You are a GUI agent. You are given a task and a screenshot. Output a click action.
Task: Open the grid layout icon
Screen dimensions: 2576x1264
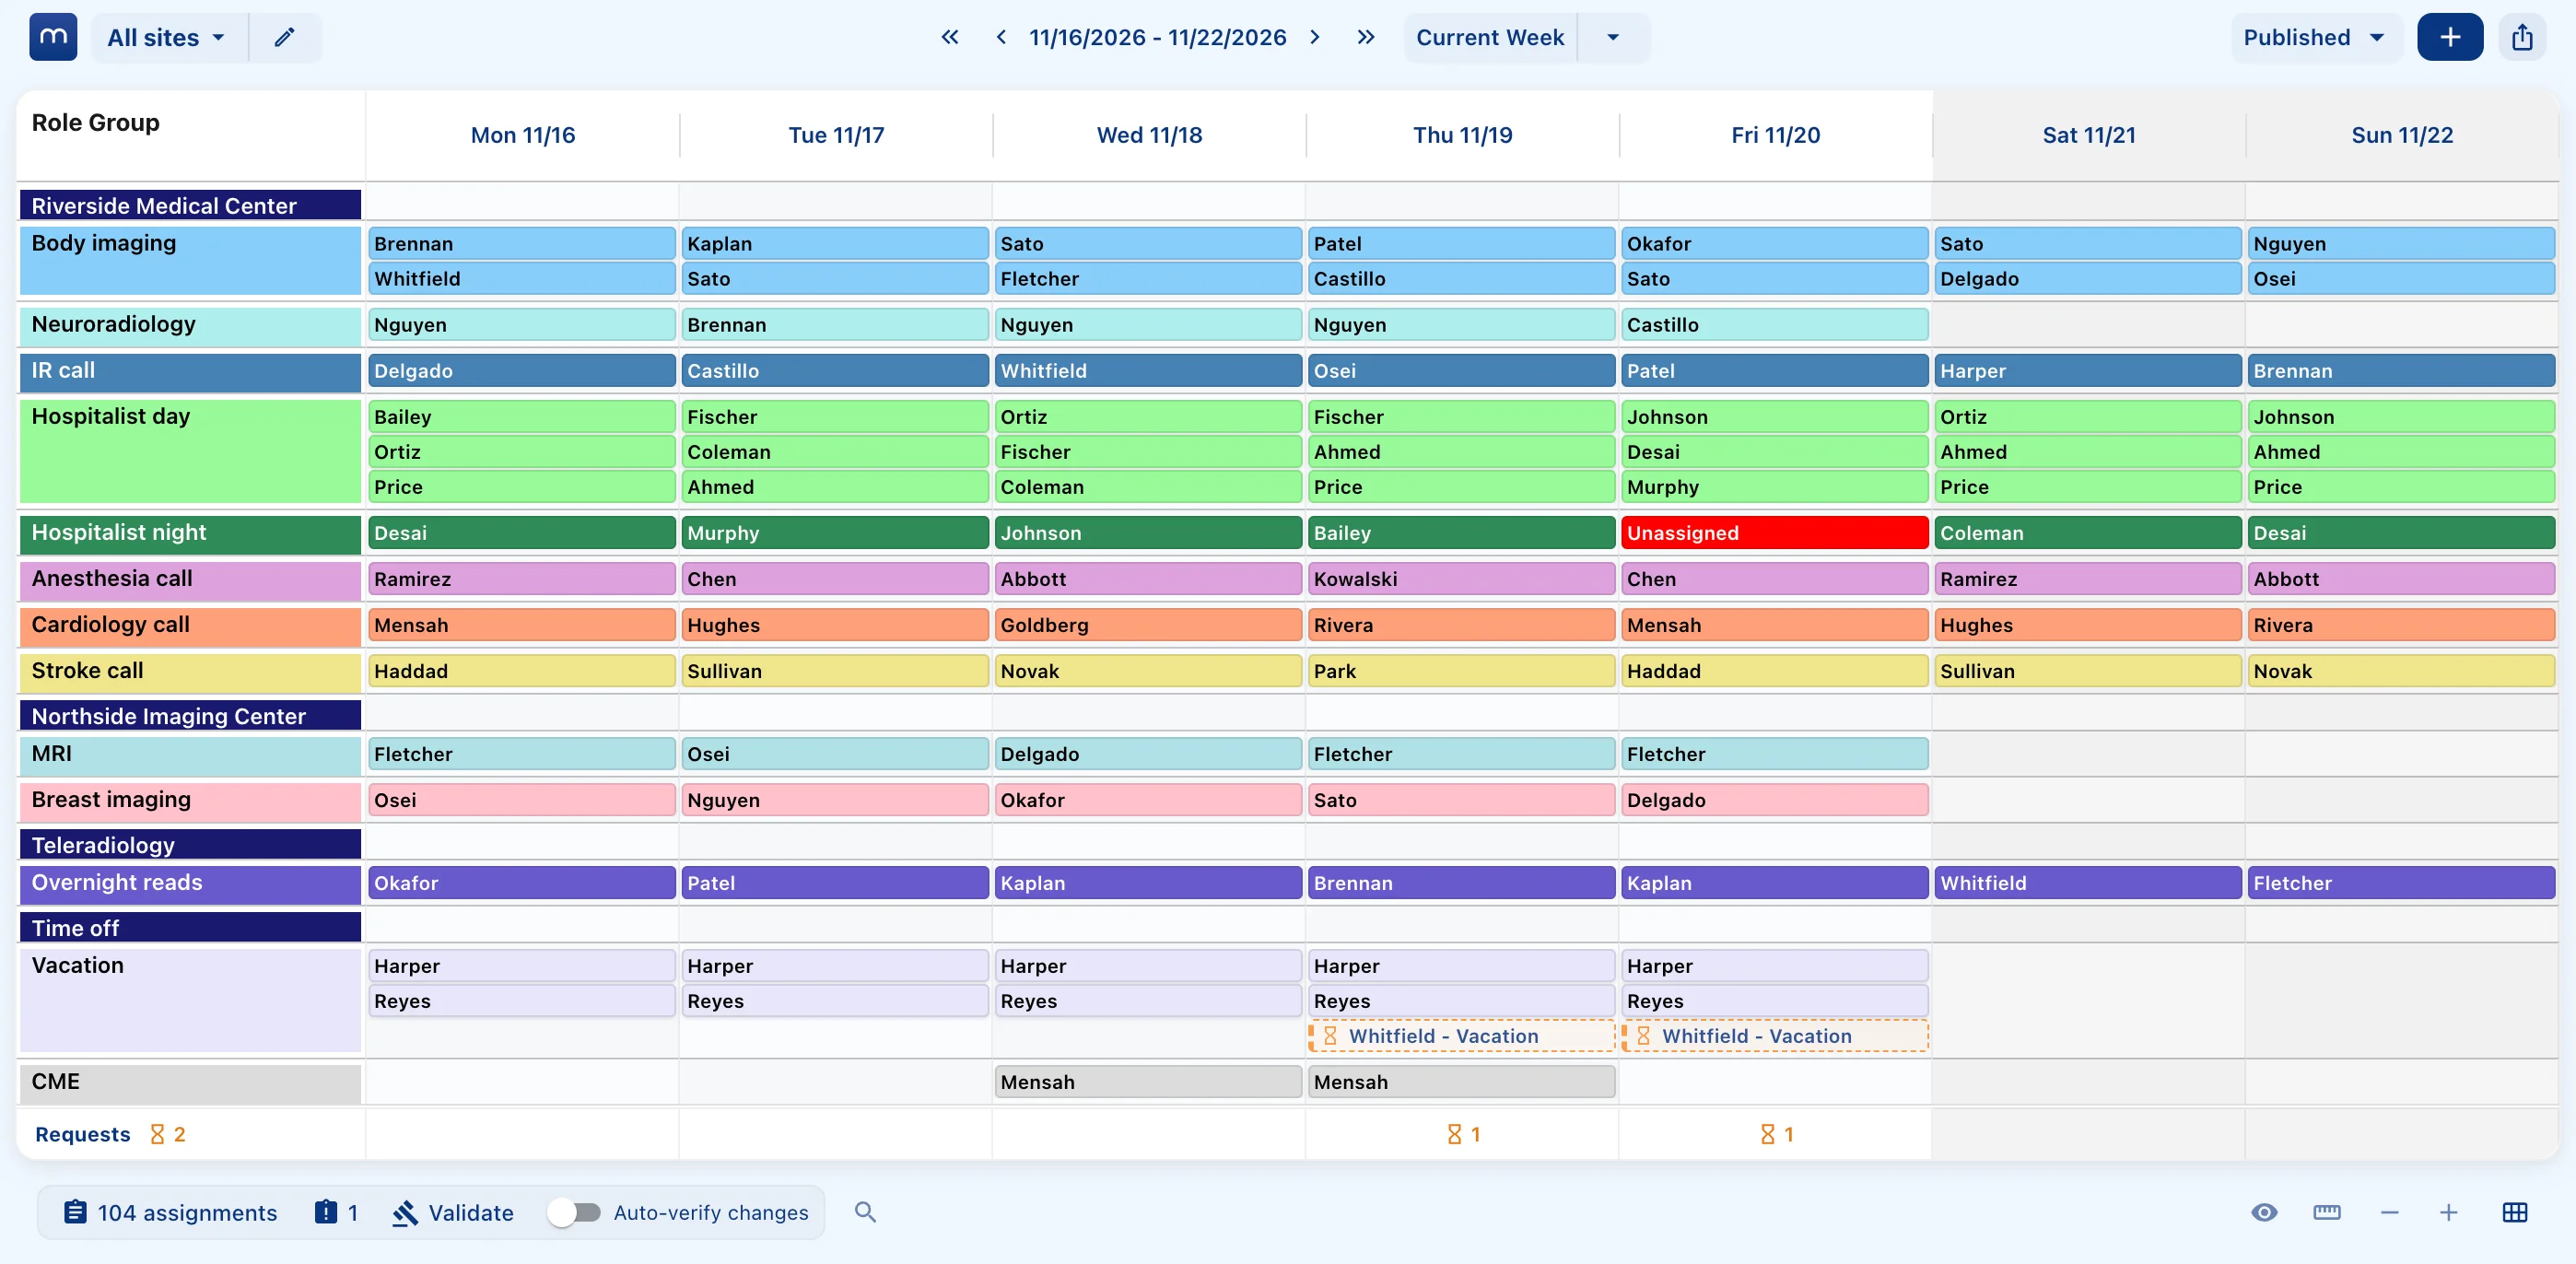pyautogui.click(x=2515, y=1212)
